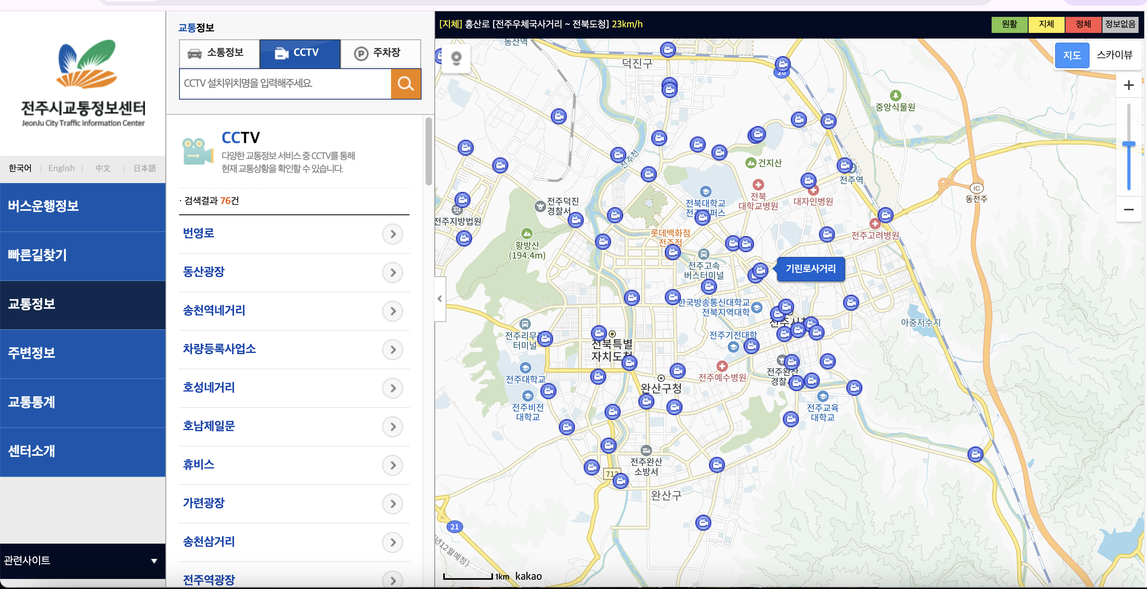Open the 소통정보 tab
Image resolution: width=1147 pixels, height=589 pixels.
point(220,53)
